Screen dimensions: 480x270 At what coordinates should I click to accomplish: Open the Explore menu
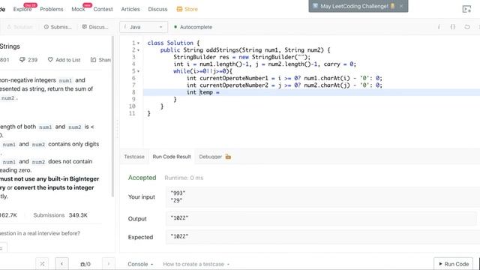click(x=22, y=9)
